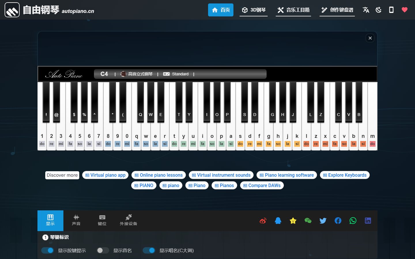Image resolution: width=415 pixels, height=259 pixels.
Task: Open the language translation icon
Action: [x=366, y=10]
